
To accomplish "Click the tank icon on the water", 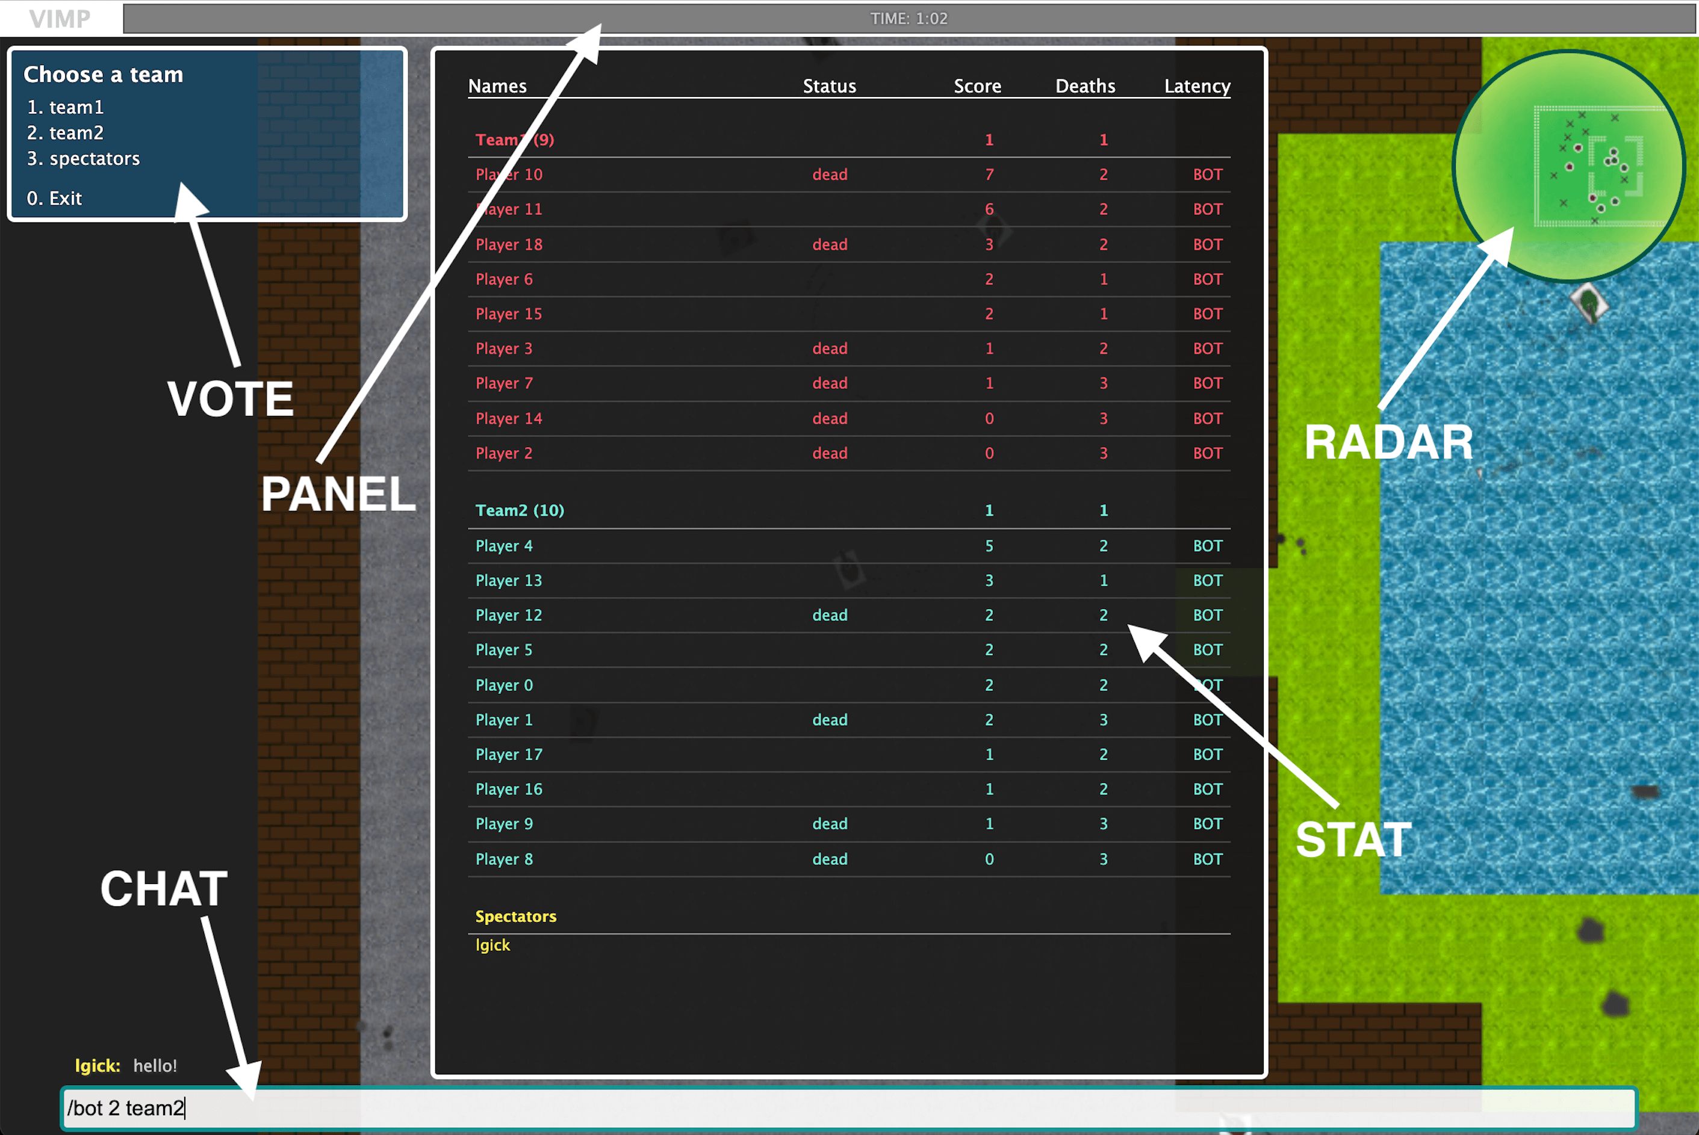I will pos(1589,304).
